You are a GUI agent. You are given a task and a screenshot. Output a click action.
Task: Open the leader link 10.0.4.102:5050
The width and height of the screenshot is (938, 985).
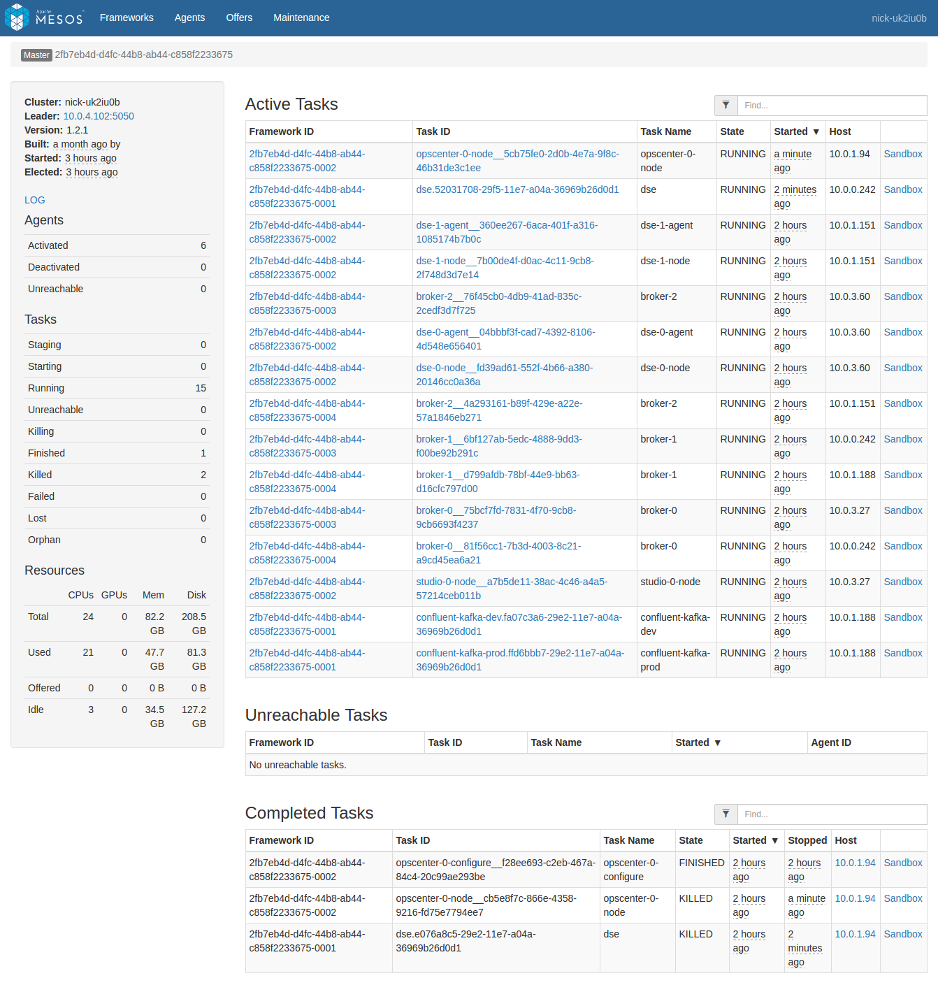pos(99,116)
